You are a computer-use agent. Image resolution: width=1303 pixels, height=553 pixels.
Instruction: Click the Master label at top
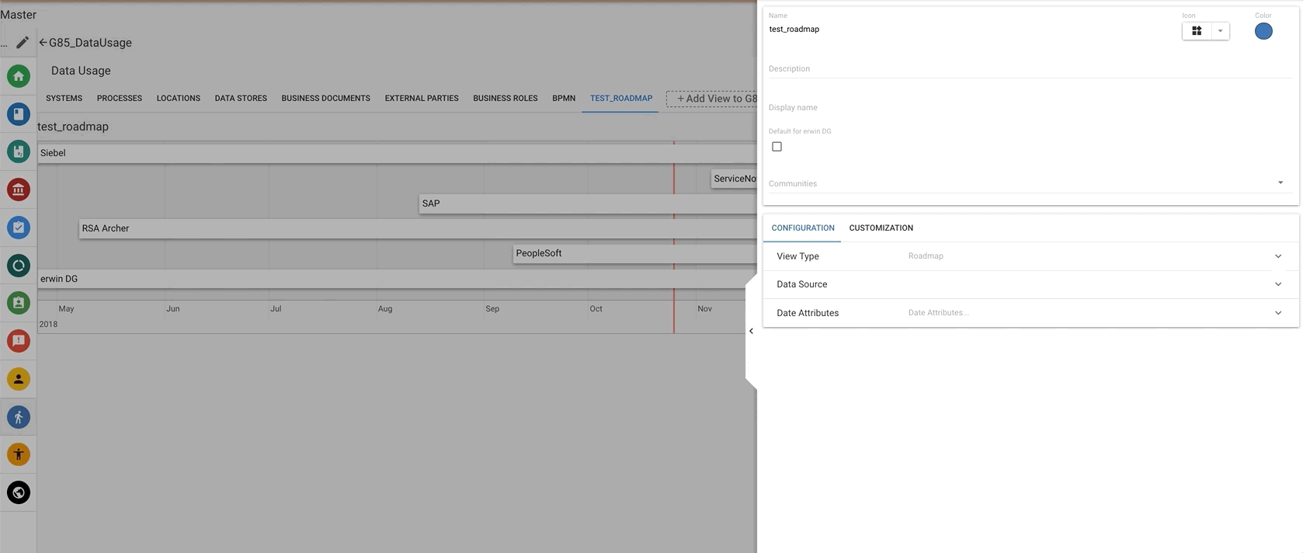pyautogui.click(x=19, y=15)
